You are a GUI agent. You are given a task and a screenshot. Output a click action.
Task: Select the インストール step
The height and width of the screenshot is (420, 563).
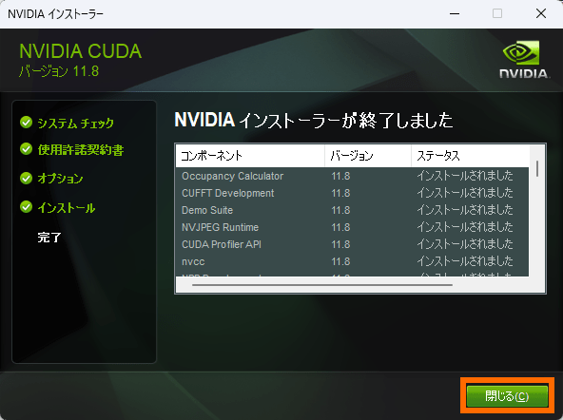(x=67, y=208)
